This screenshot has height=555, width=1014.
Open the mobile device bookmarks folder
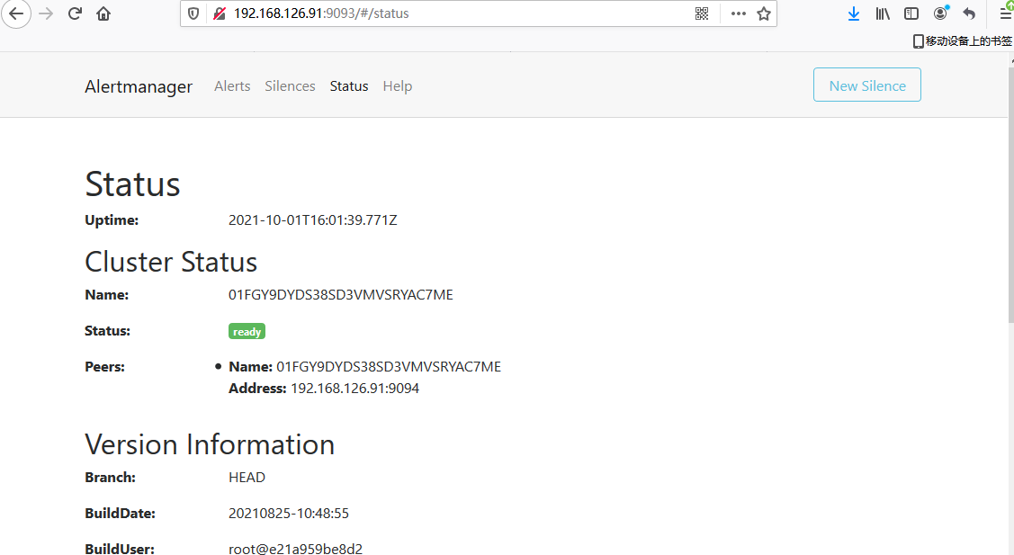(963, 41)
